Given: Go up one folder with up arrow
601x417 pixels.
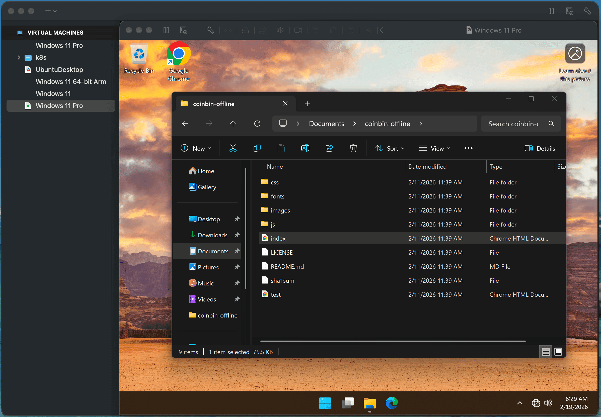Looking at the screenshot, I should click(x=233, y=124).
